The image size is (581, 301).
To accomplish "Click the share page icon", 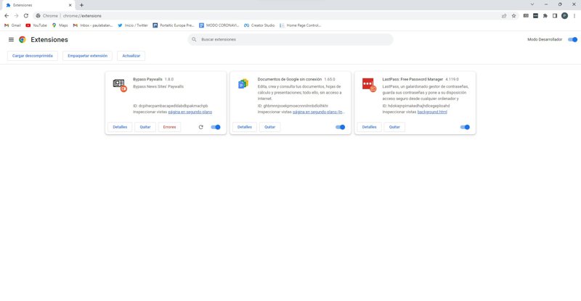I will pyautogui.click(x=503, y=15).
